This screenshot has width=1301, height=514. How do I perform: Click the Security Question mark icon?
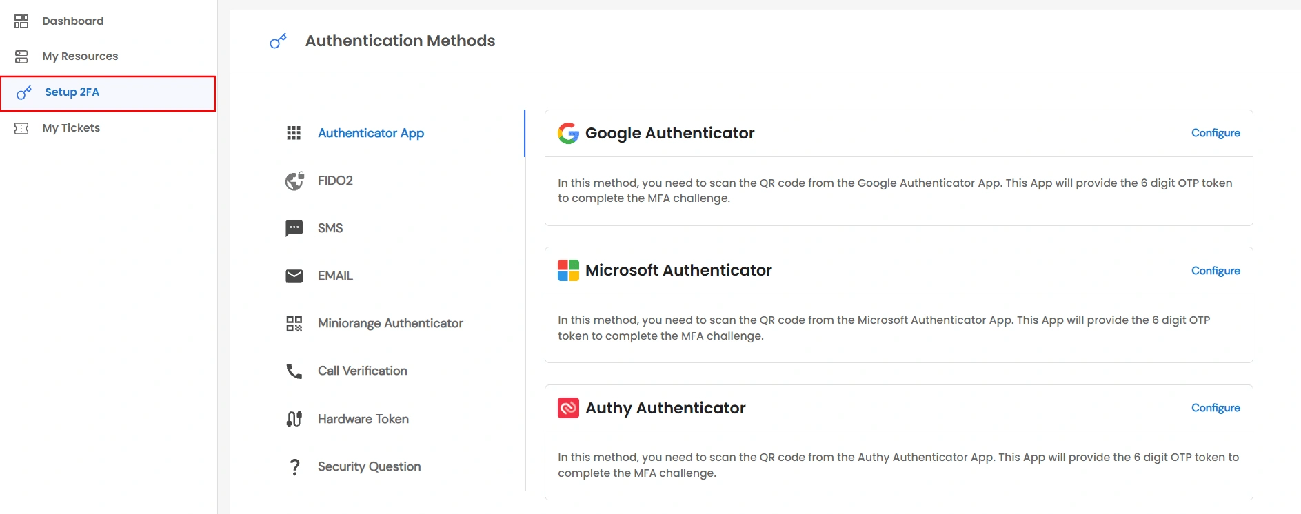click(x=294, y=467)
